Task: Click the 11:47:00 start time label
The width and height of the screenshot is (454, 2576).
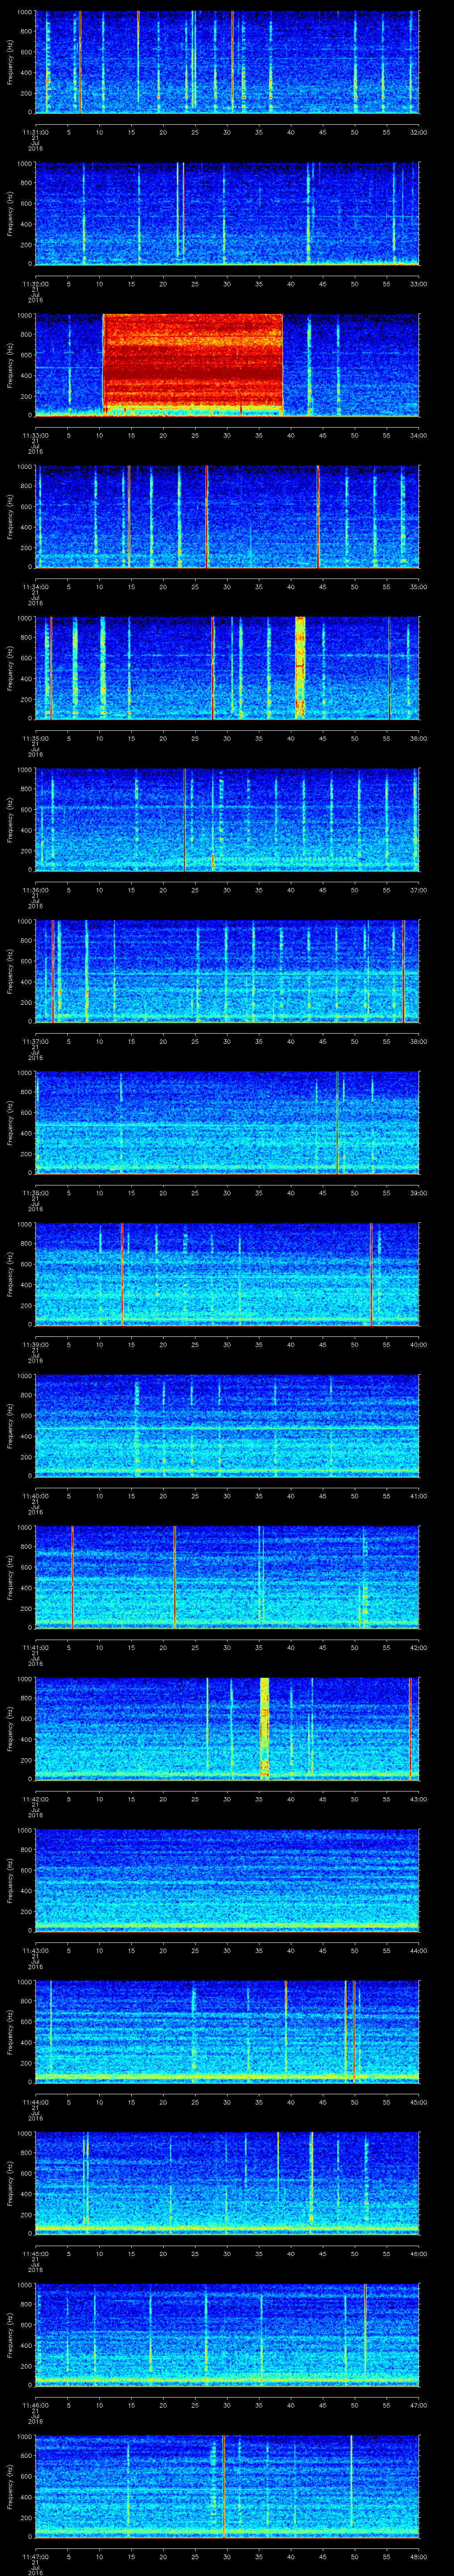Action: [35, 2556]
